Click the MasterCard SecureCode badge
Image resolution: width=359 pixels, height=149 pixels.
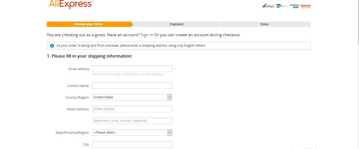[306, 6]
